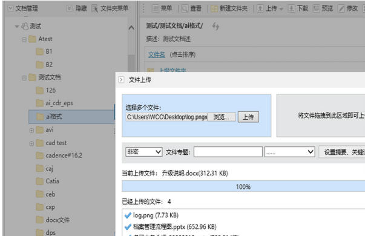The image size is (365, 236).
Task: Click the 查看 toolbar button
Action: 191,8
